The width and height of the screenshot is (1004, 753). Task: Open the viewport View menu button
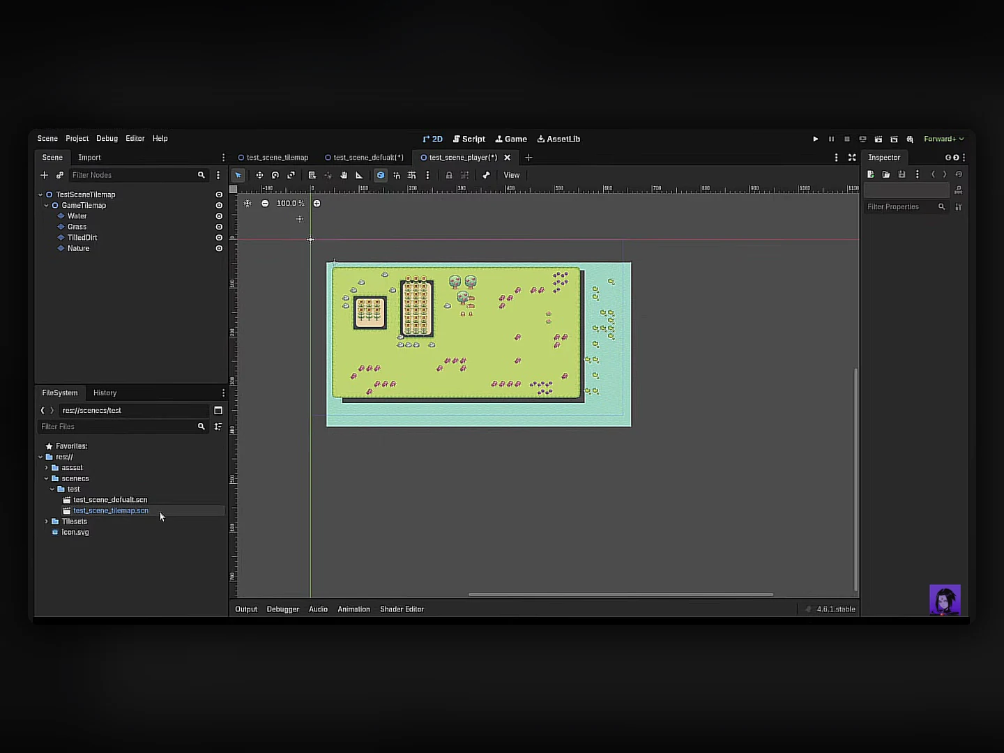coord(512,175)
